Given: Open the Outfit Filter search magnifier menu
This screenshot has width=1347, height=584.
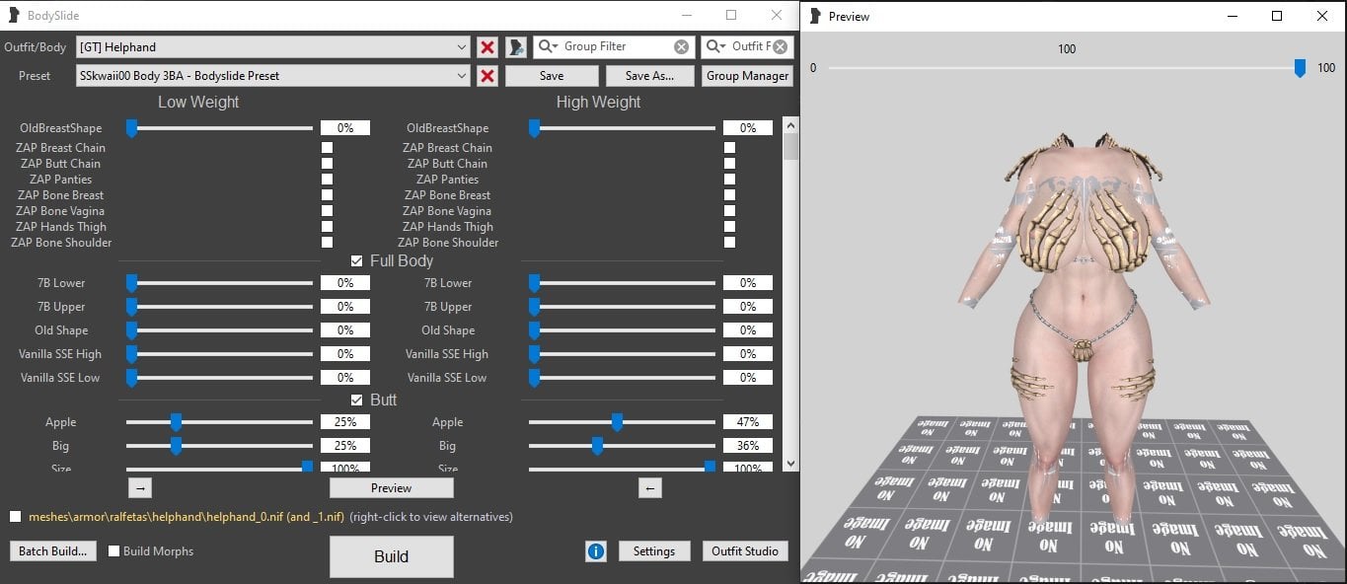Looking at the screenshot, I should pos(715,46).
